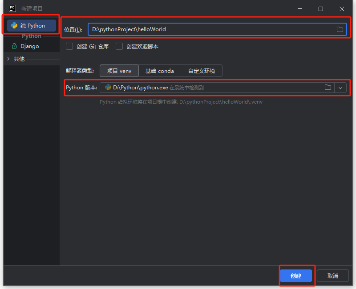
Task: Enable the 创建 Git 仓库 checkbox
Action: point(69,46)
